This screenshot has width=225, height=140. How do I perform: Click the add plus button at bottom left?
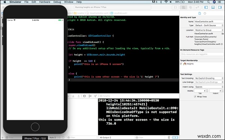tap(3, 137)
